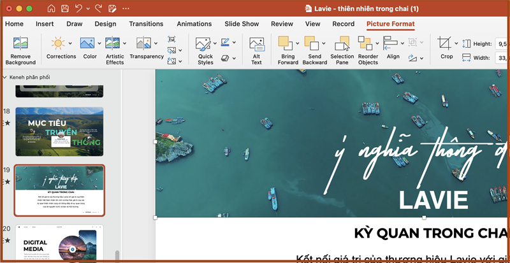Viewport: 510px width, 263px height.
Task: Click the Remove Background icon
Action: coord(20,44)
